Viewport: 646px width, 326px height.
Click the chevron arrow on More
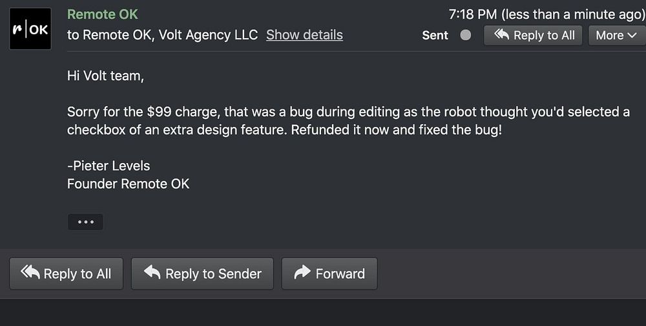coord(632,36)
